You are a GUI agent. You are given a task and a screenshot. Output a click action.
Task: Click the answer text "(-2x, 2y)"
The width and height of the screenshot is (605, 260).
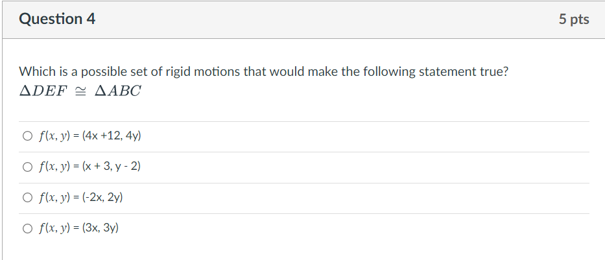[x=102, y=198]
